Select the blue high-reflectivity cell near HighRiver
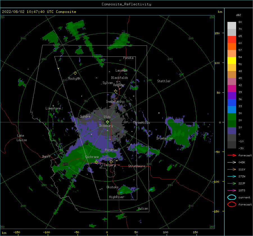This screenshot has width=253, height=236. pos(121,193)
